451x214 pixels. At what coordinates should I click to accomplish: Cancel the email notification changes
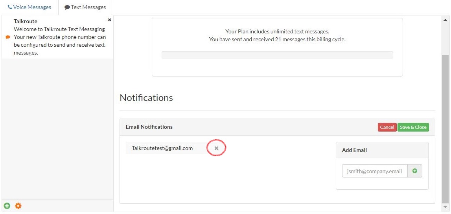click(387, 127)
